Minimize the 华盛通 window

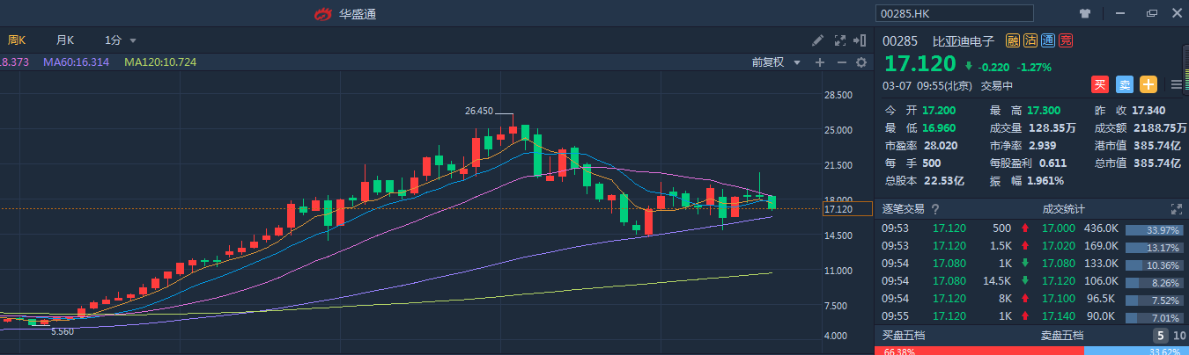[x=1119, y=13]
